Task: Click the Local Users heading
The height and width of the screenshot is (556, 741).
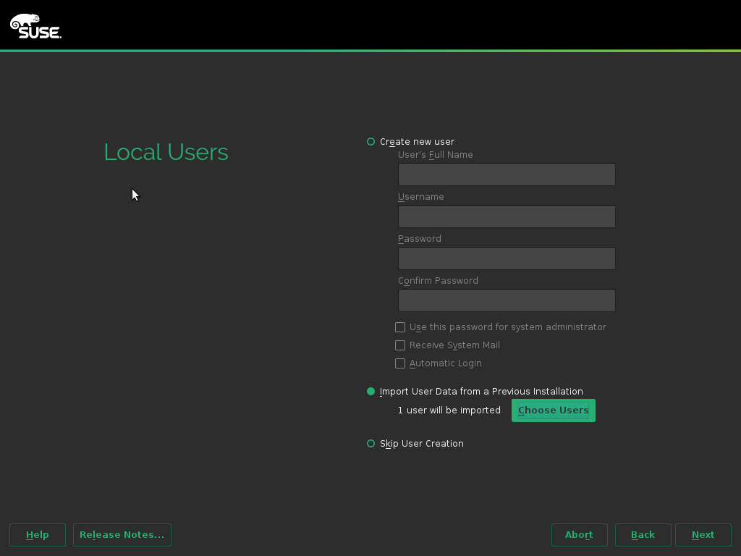Action: [166, 152]
